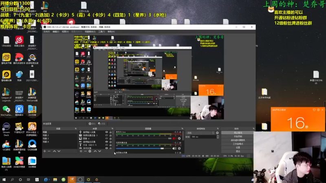
Task: Open 欢乐斗地主 desktop shortcut
Action: (32, 129)
